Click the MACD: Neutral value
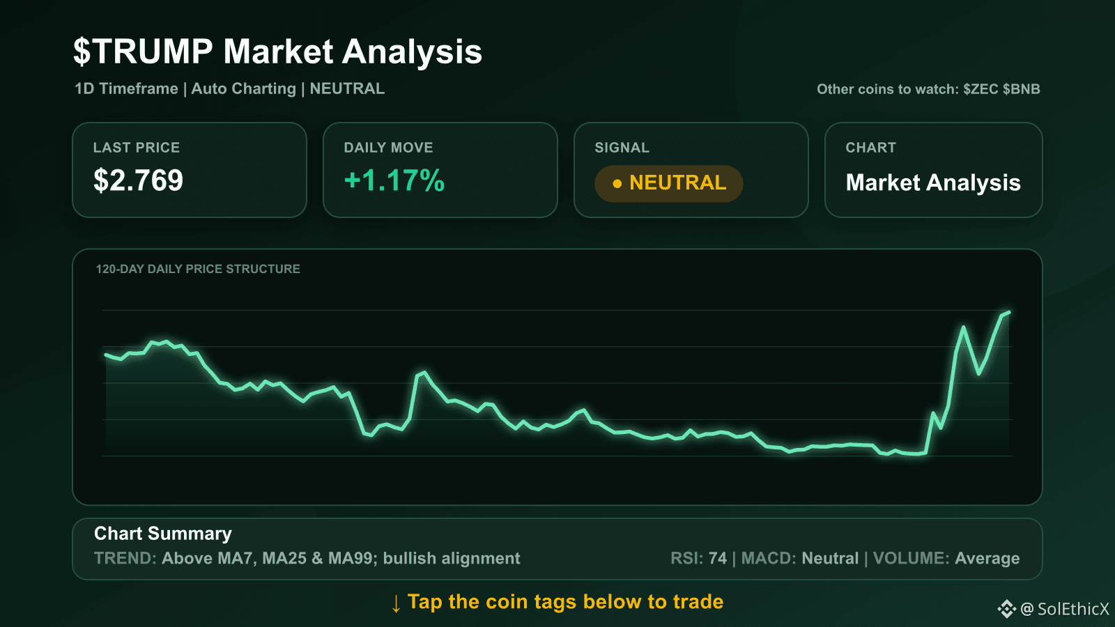Screen dimensions: 1115x627 800,558
